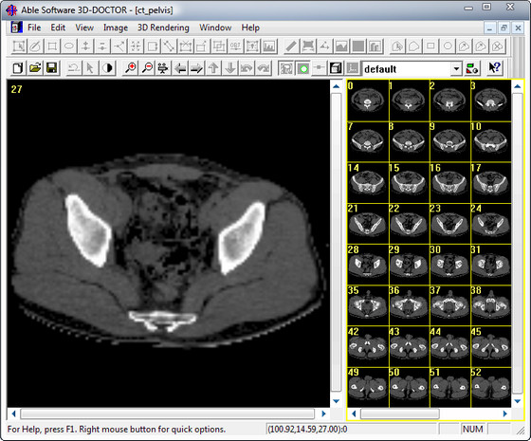Open the View menu
The height and width of the screenshot is (441, 531).
[x=84, y=28]
